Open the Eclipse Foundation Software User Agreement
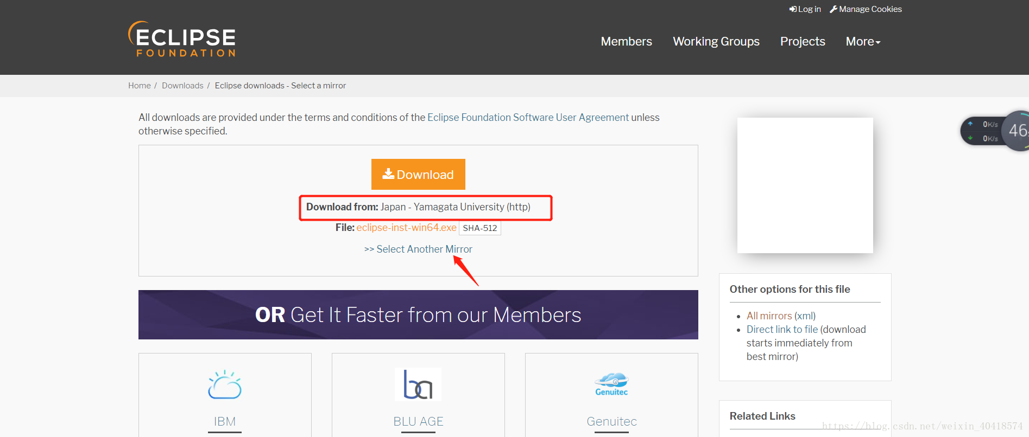 point(528,117)
